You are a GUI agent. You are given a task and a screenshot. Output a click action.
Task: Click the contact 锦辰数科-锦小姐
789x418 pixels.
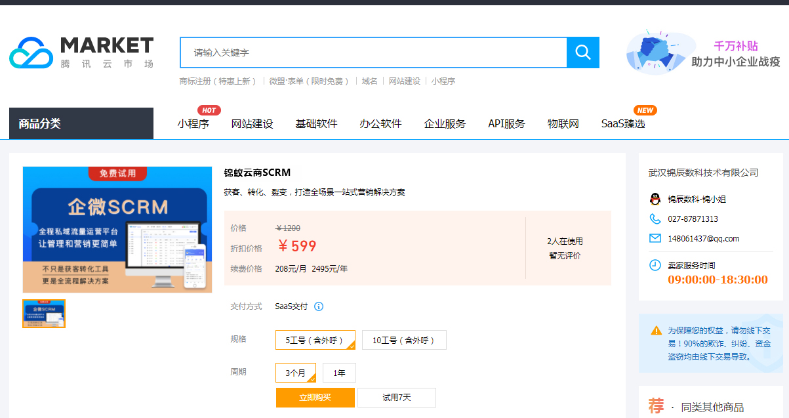[697, 199]
